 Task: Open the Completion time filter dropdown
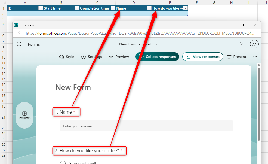coord(113,8)
